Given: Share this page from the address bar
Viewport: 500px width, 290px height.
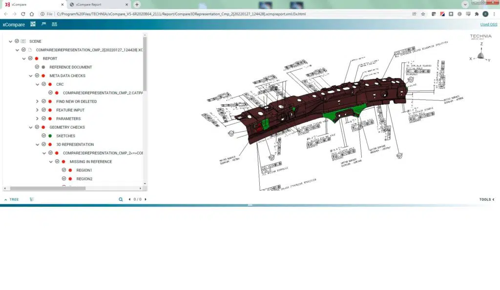Looking at the screenshot, I should point(414,14).
